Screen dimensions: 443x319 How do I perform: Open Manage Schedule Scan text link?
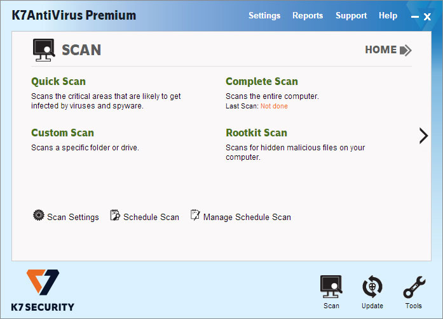(247, 217)
